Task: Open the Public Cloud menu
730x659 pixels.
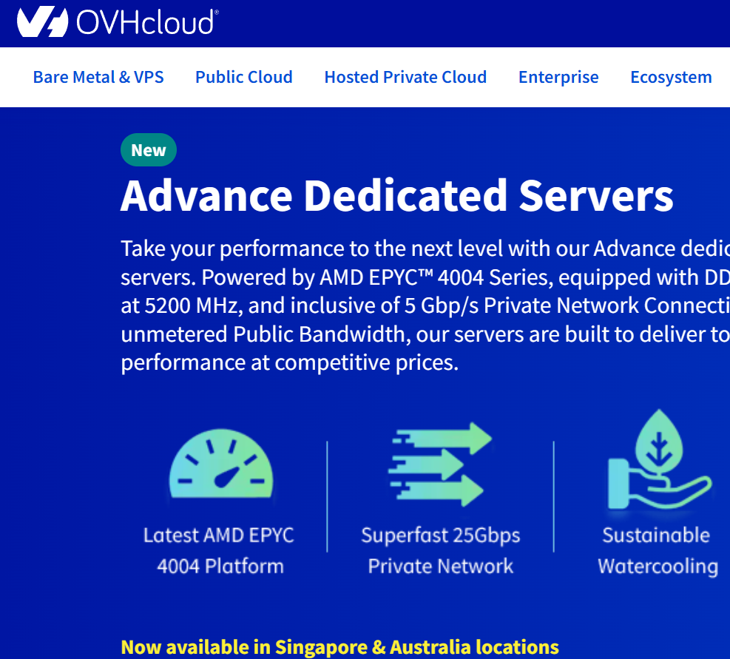Action: [x=244, y=77]
